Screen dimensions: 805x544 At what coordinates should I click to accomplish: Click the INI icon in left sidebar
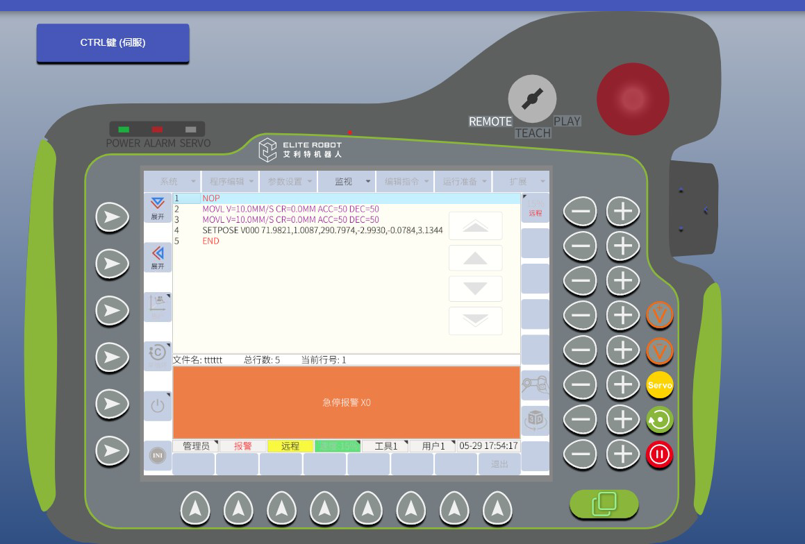(x=158, y=456)
